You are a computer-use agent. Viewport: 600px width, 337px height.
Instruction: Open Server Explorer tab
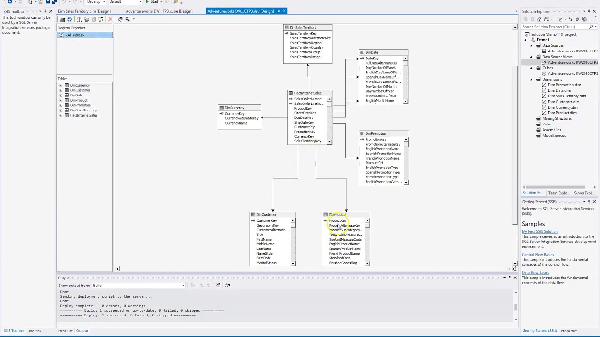point(584,193)
